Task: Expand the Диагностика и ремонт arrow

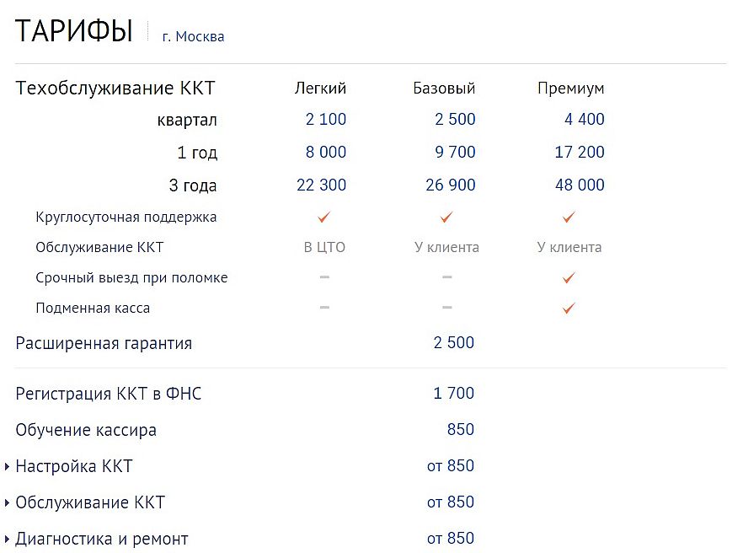Action: click(8, 539)
